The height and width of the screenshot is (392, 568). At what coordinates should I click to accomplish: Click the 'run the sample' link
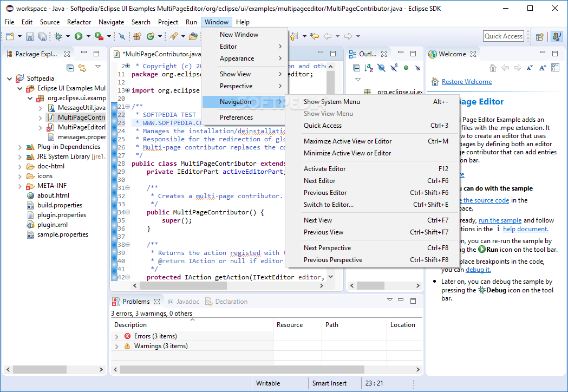pyautogui.click(x=500, y=220)
